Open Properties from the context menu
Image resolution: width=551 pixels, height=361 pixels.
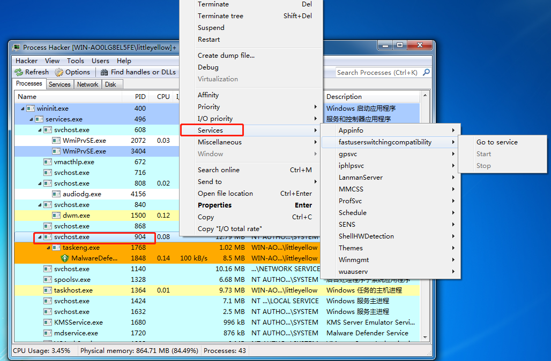(251, 205)
